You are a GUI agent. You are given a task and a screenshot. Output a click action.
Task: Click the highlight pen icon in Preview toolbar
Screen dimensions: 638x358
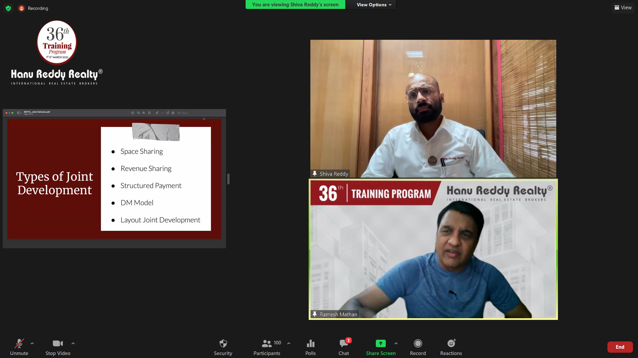point(157,113)
